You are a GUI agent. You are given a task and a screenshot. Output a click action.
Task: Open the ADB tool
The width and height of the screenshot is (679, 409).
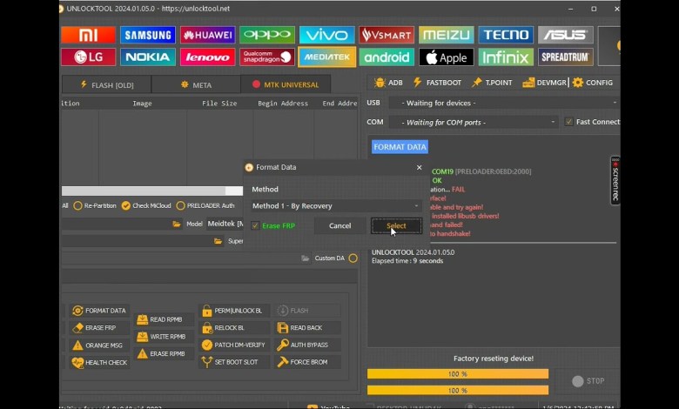(388, 83)
